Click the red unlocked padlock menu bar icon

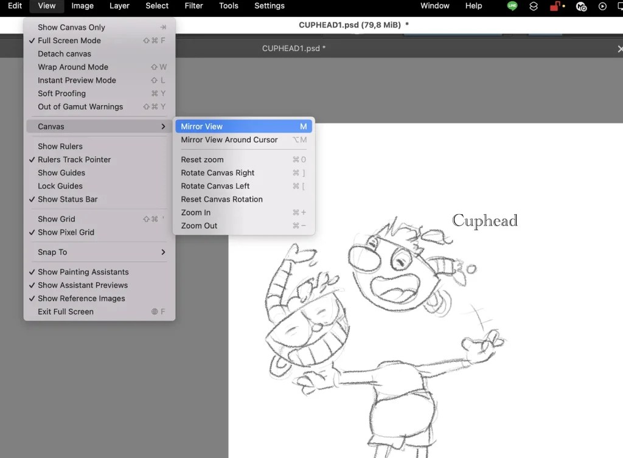[555, 6]
